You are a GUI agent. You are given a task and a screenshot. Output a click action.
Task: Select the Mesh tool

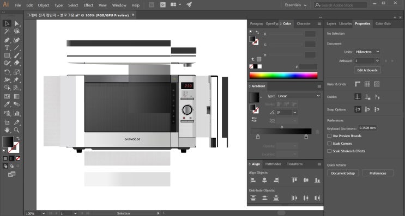click(x=7, y=96)
